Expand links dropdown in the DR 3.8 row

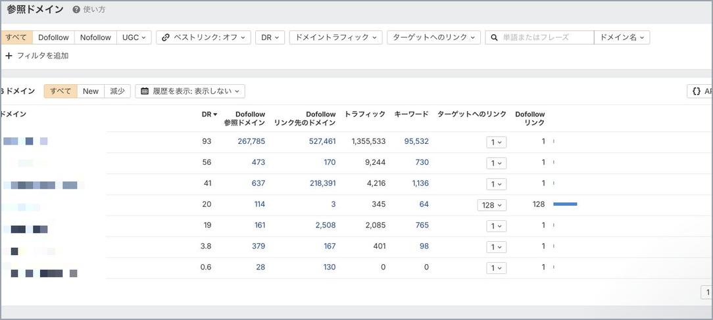(497, 247)
